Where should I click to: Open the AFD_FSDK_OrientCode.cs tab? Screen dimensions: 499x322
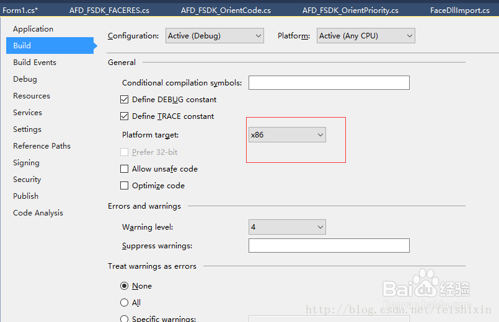[x=226, y=10]
